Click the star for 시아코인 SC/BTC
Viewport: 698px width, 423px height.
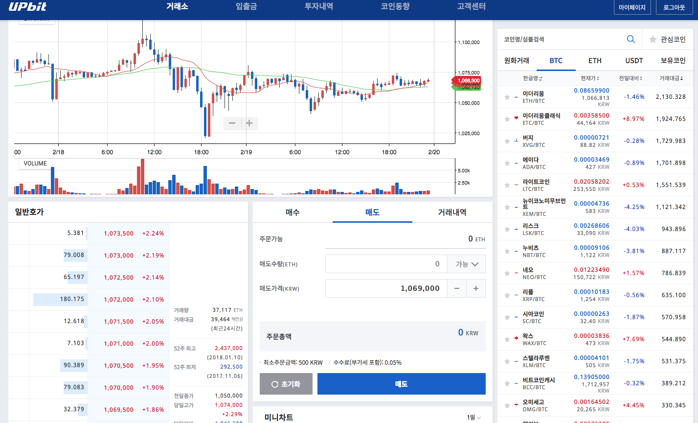click(x=507, y=317)
